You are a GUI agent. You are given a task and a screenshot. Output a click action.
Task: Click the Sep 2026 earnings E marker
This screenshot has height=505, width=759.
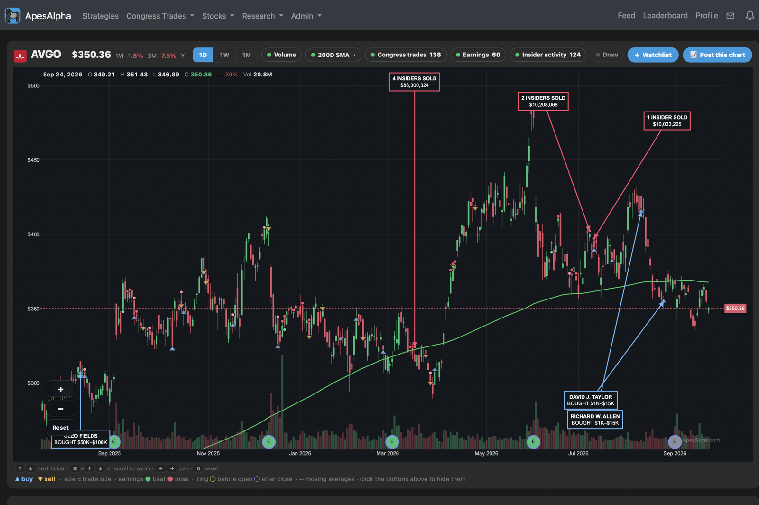coord(675,442)
